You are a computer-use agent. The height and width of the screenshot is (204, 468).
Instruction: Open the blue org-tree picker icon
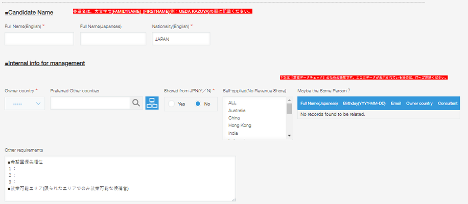(x=152, y=103)
